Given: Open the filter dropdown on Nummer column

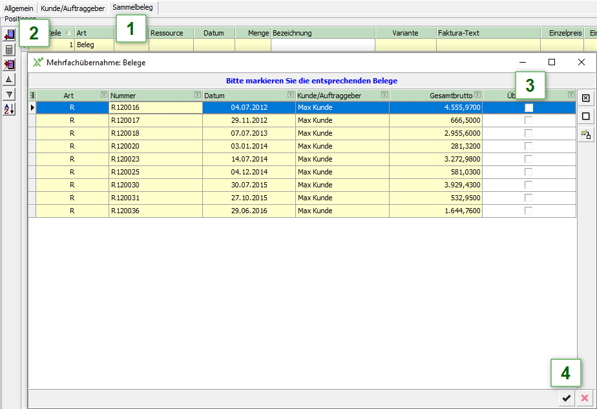Looking at the screenshot, I should tap(197, 95).
